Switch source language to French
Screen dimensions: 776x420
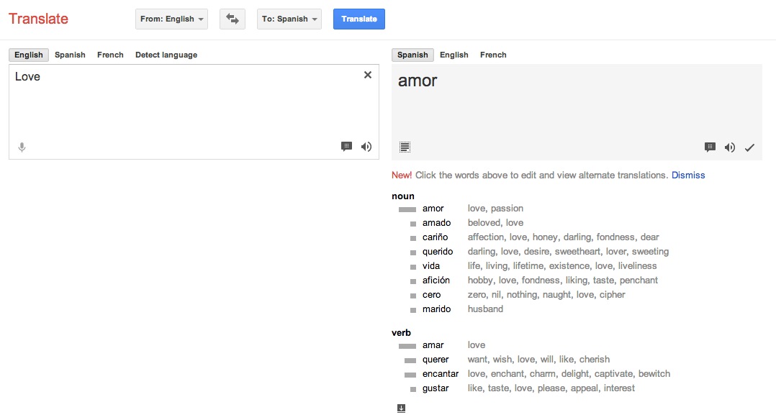pyautogui.click(x=110, y=54)
